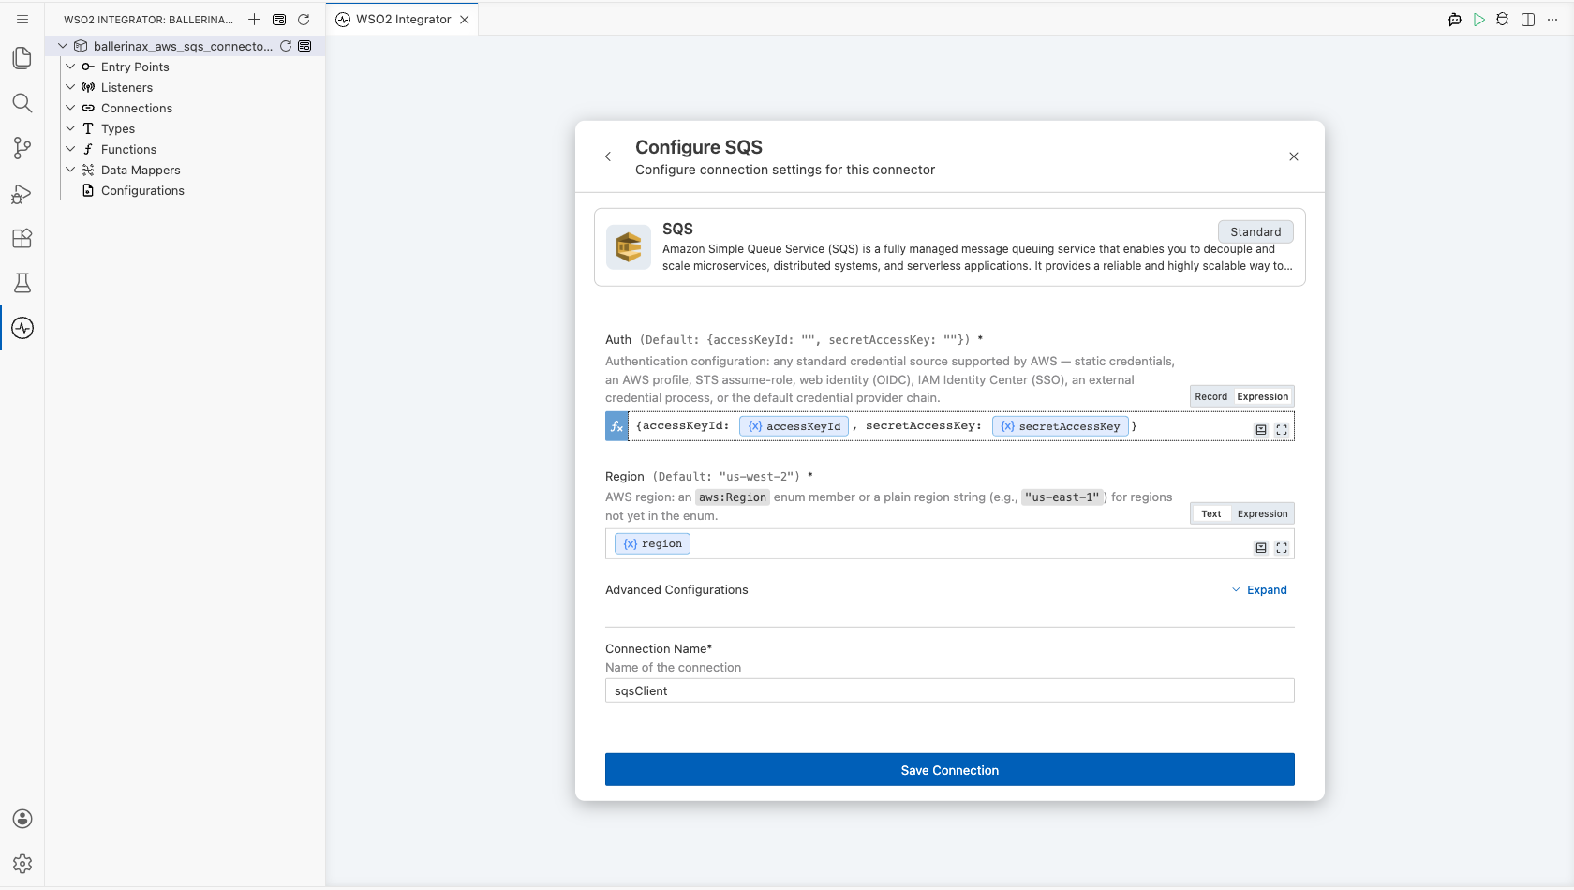Expand Listeners tree node
This screenshot has height=890, width=1574.
coord(70,87)
